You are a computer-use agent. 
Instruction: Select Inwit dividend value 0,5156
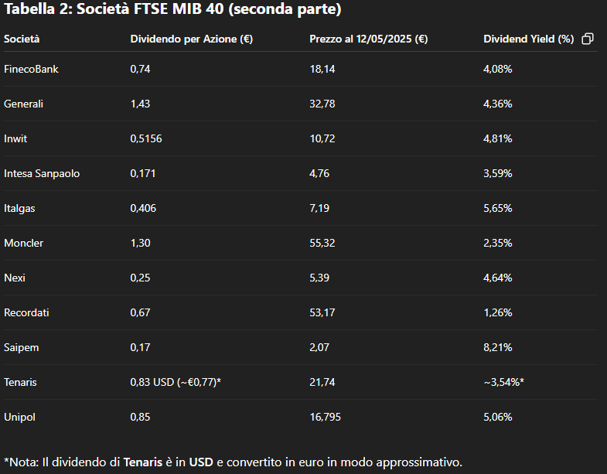coord(146,138)
